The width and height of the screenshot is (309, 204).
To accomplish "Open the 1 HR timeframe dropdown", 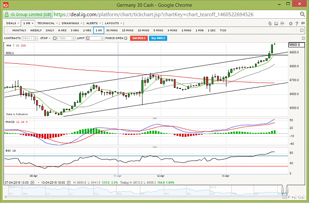I will click(28, 23).
